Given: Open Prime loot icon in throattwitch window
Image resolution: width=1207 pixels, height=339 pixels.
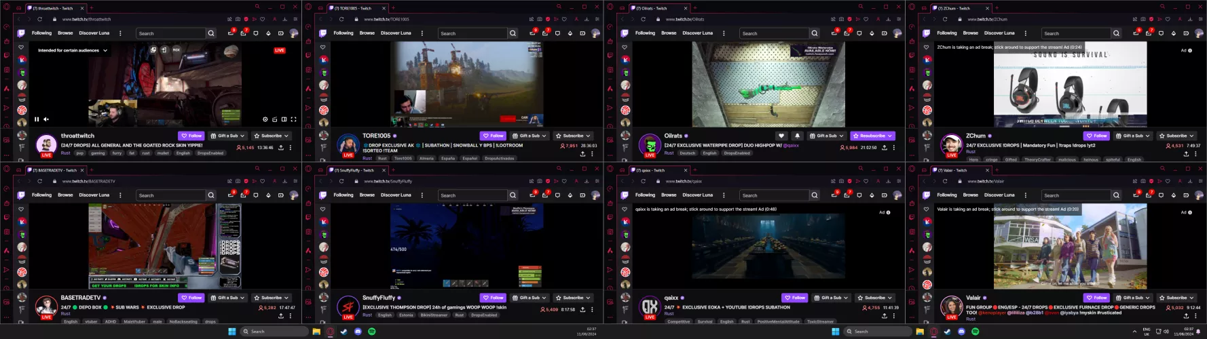Looking at the screenshot, I should click(231, 33).
